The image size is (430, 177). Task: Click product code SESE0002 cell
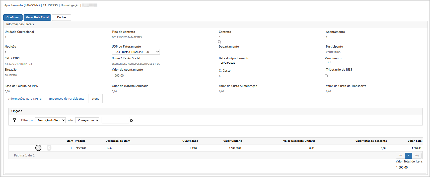tap(81, 148)
